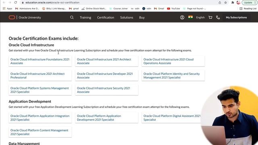258x145 pixels.
Task: Open OCI Foundations 2021 Associate exam
Action: (40, 61)
